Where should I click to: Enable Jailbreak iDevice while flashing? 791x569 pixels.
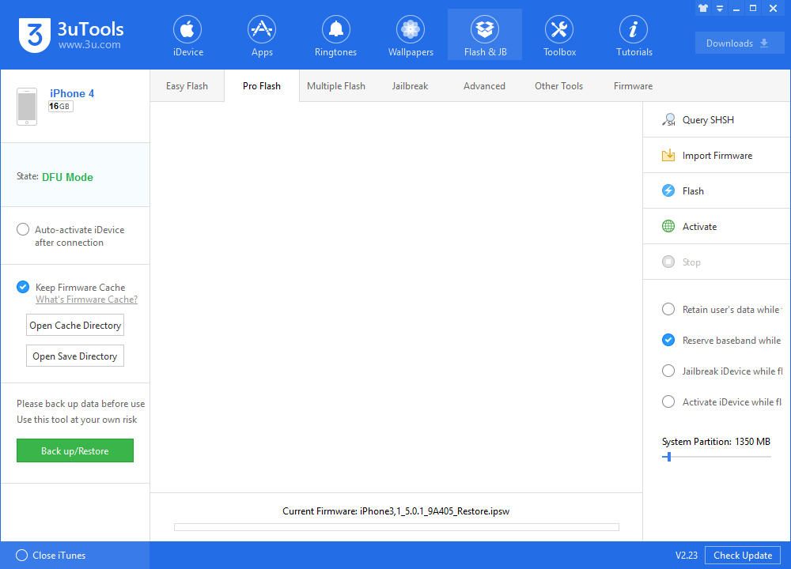668,371
